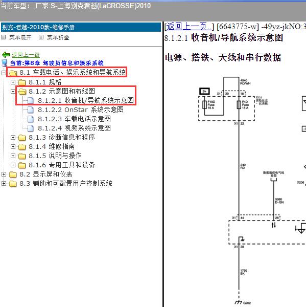Open 8.1.2.4 视频系统示意图

pyautogui.click(x=74, y=128)
